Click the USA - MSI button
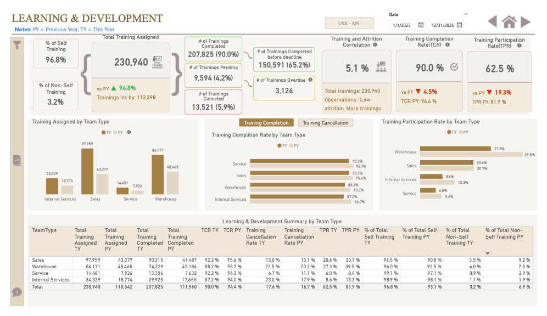547x316 pixels. click(x=350, y=22)
